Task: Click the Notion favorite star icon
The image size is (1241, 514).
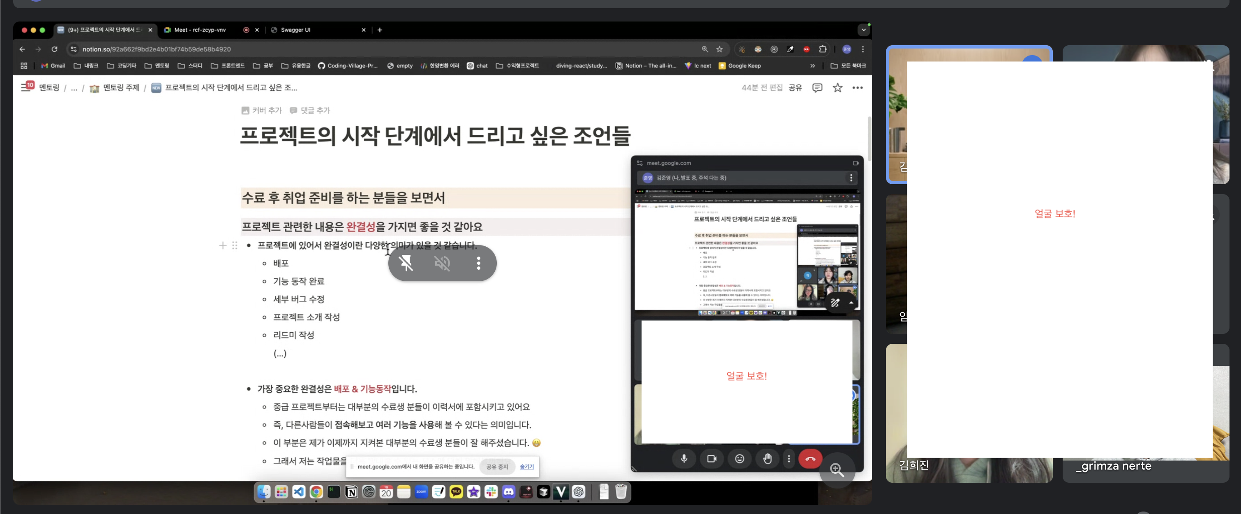Action: click(x=837, y=88)
